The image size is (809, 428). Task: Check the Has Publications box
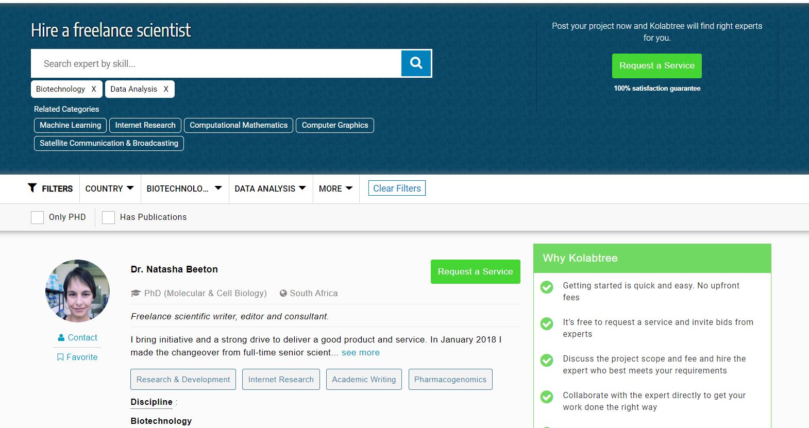click(x=108, y=217)
